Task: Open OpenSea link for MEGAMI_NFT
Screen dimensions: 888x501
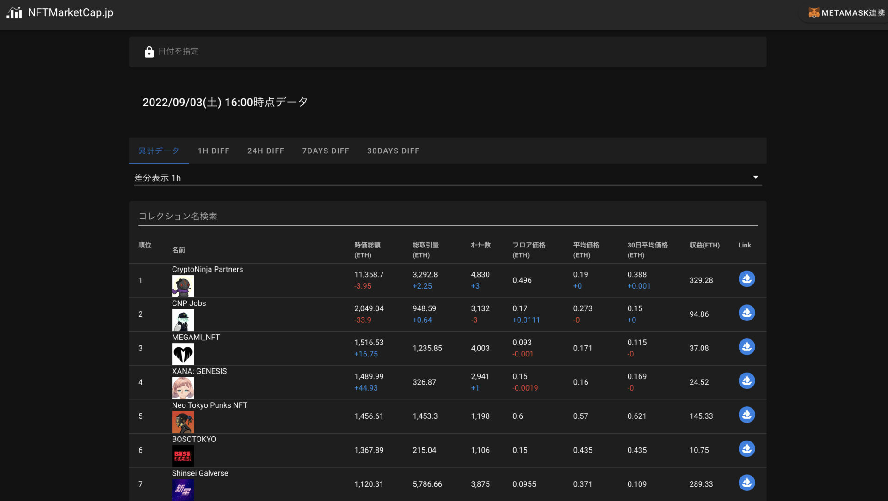Action: click(746, 347)
